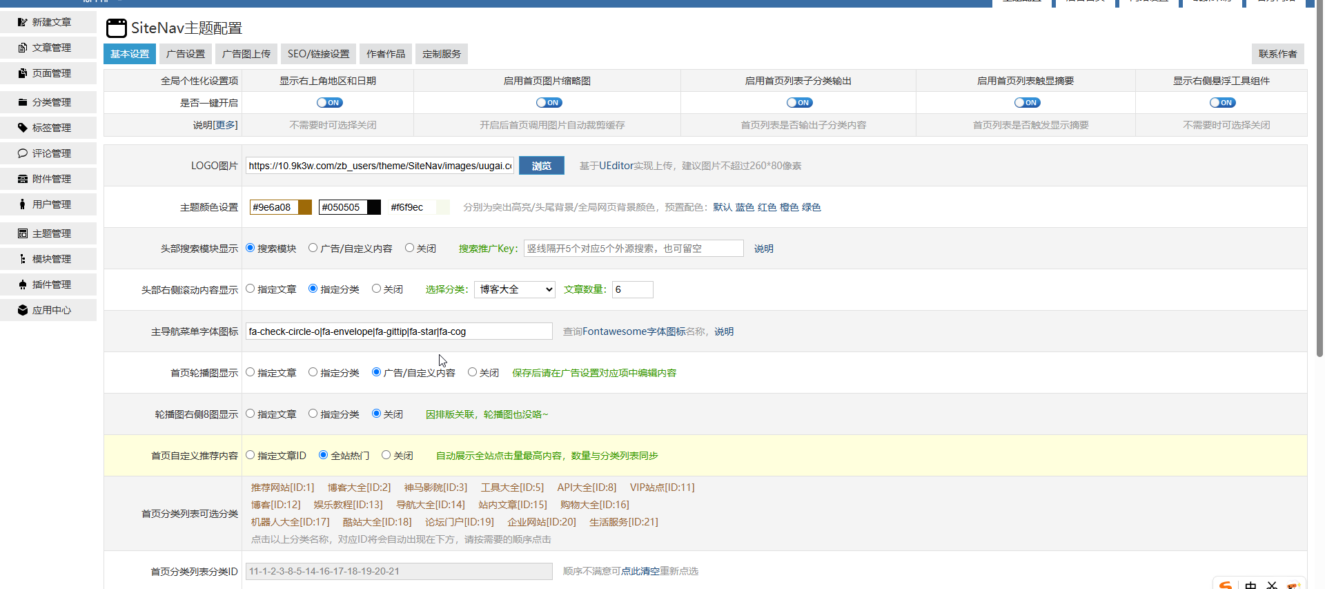Open 评论管理 speech bubble icon
Viewport: 1325px width, 589px height.
click(23, 153)
